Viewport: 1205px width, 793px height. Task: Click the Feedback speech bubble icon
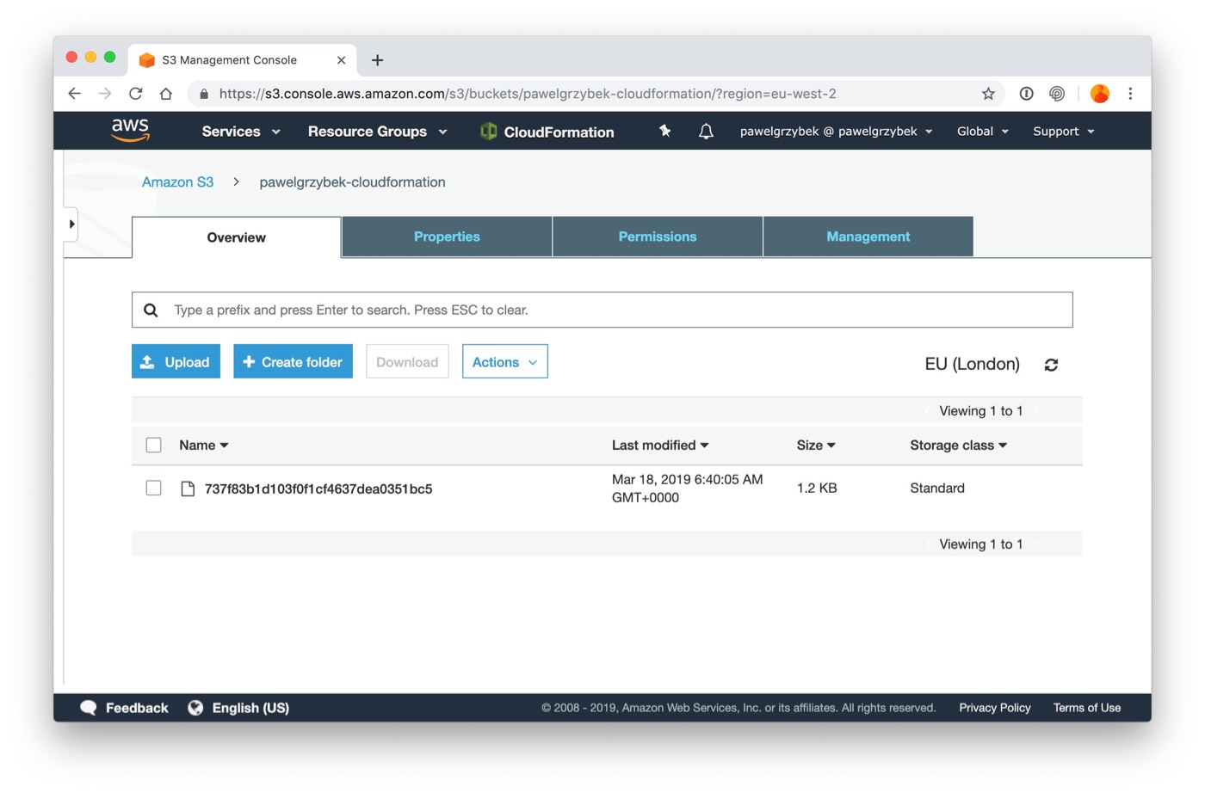[89, 707]
